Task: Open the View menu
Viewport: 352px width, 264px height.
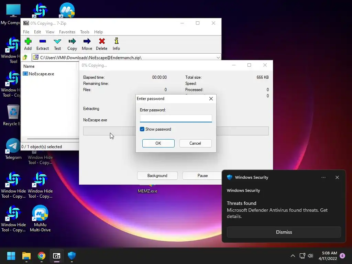Action: pos(50,32)
